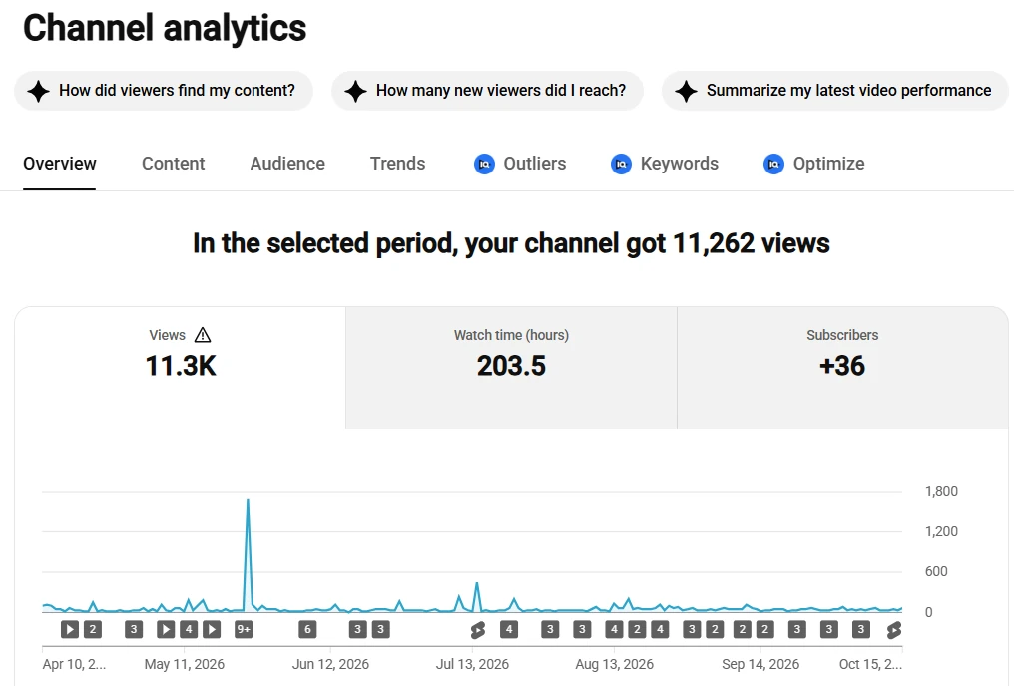Click the 2 marker between two 4 markers

pos(637,629)
